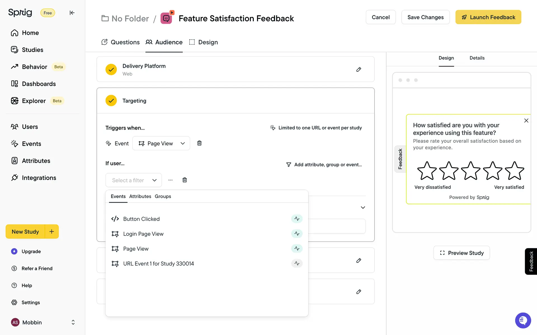This screenshot has height=335, width=537.
Task: Rate with the fifth star
Action: coord(514,171)
